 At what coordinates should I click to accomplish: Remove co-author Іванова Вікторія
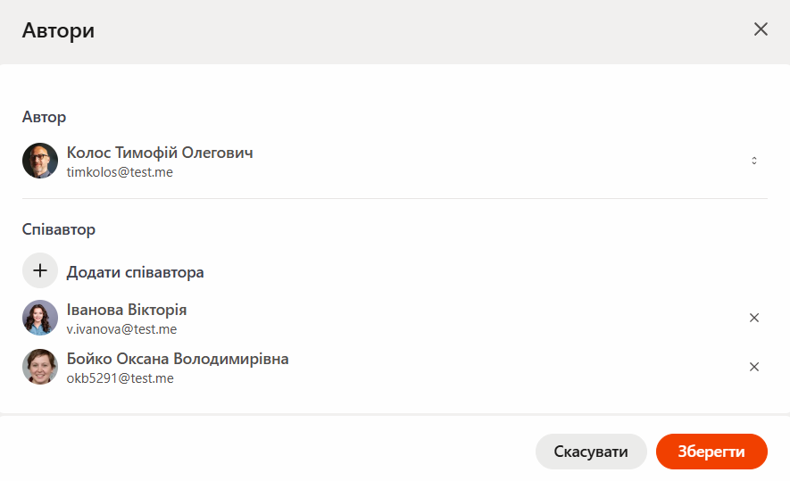[x=753, y=318]
